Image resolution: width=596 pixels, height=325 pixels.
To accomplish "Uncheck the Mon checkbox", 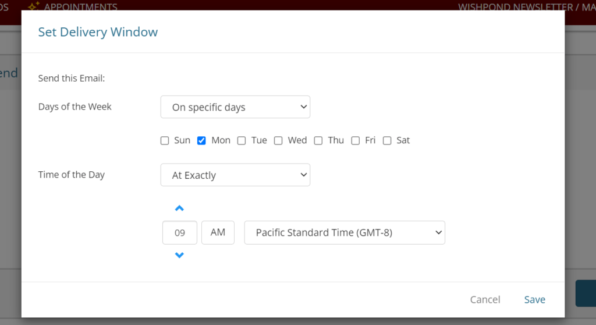I will click(201, 141).
